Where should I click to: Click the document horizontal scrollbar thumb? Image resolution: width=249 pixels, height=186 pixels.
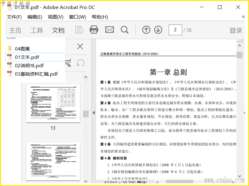point(180,182)
